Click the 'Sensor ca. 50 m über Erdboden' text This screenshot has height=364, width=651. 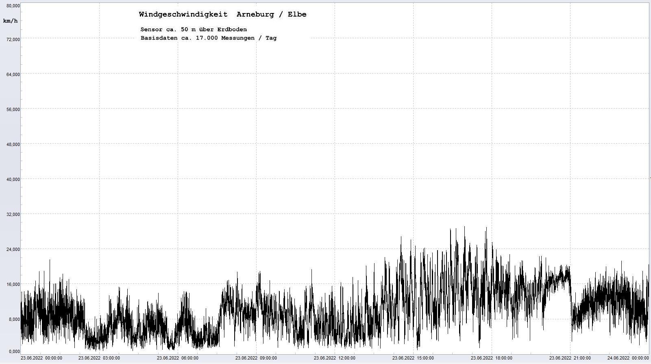(194, 29)
